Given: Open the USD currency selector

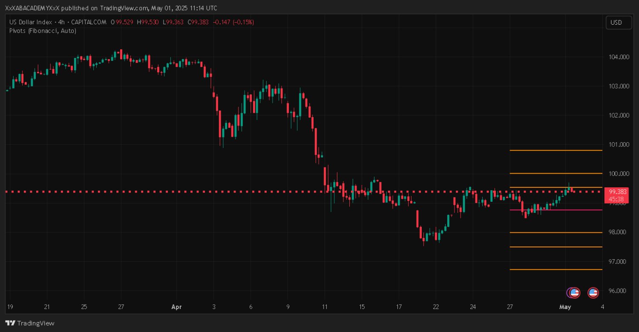Looking at the screenshot, I should click(619, 23).
